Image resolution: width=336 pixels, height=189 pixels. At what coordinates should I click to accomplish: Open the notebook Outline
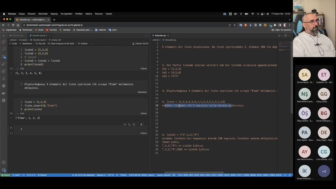(83, 43)
